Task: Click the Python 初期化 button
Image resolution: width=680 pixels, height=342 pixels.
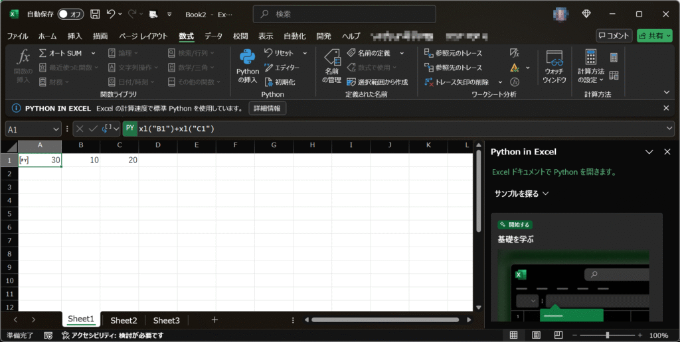Action: coord(280,82)
